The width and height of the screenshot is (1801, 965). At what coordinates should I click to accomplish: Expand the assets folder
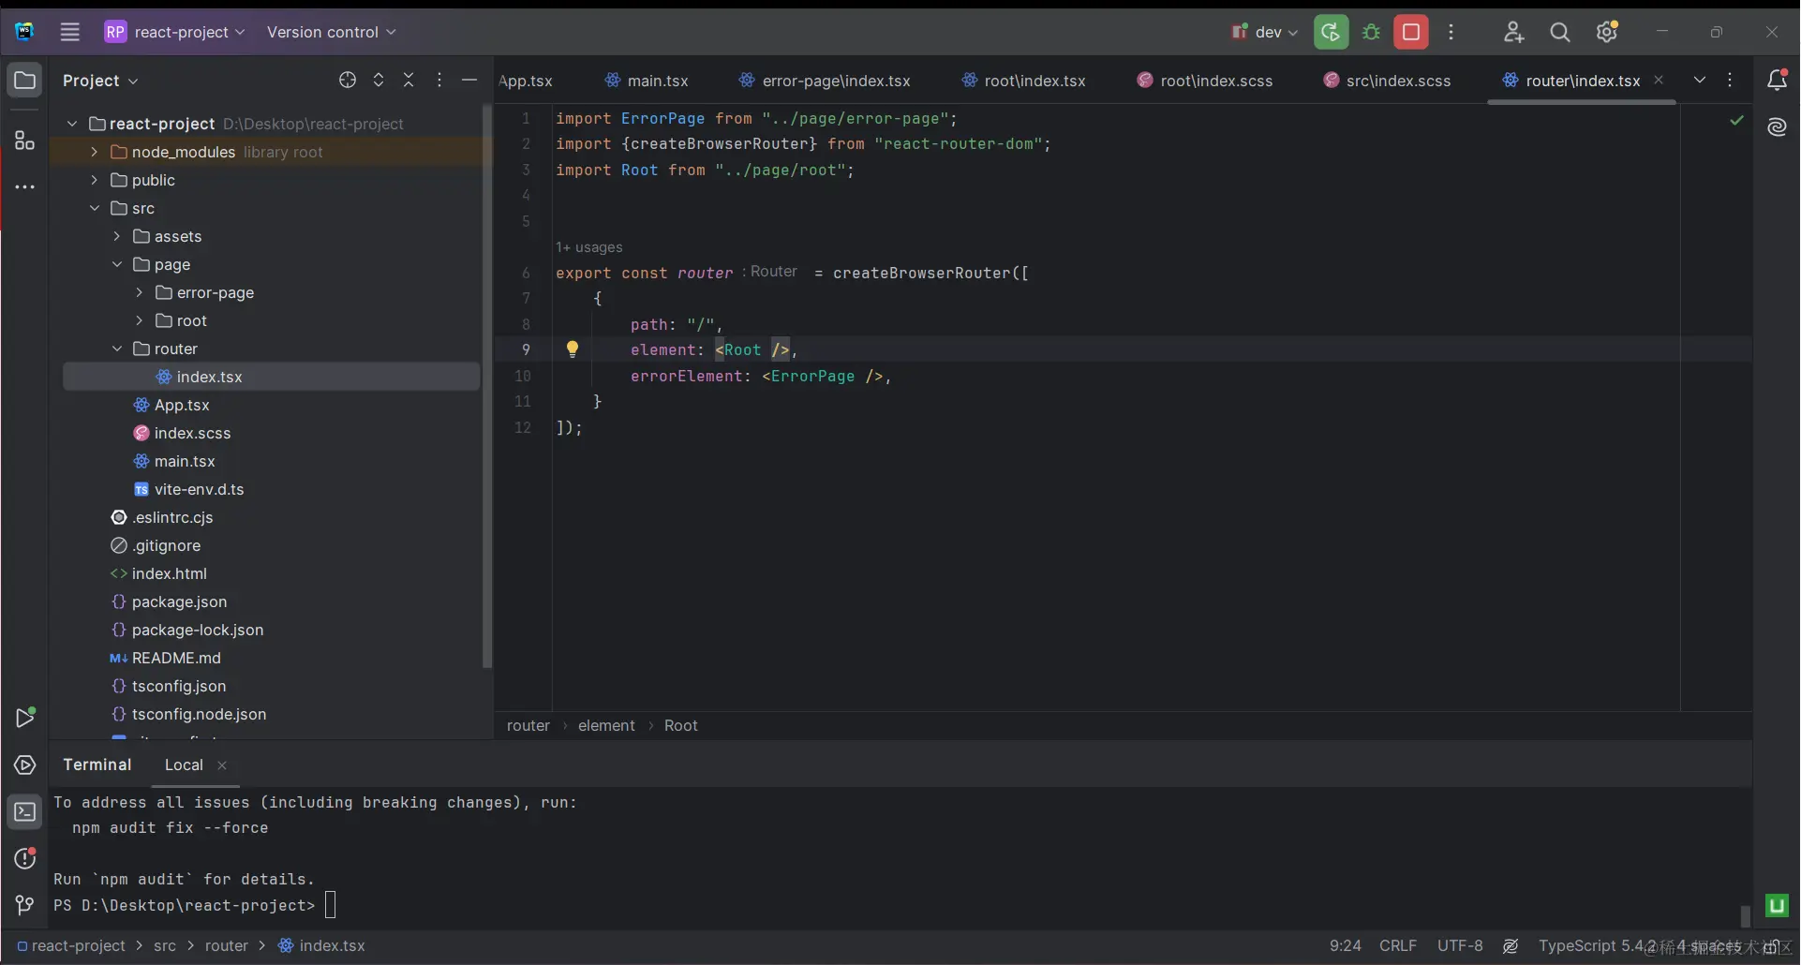tap(117, 236)
